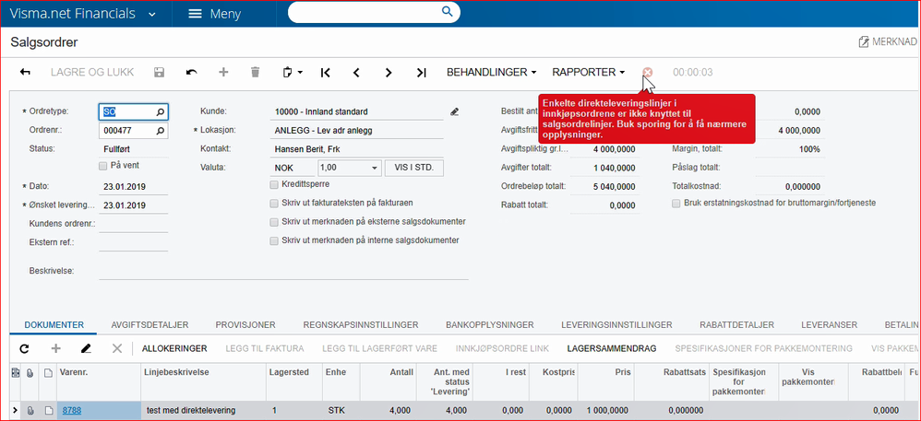
Task: Toggle the På vent checkbox
Action: tap(103, 166)
